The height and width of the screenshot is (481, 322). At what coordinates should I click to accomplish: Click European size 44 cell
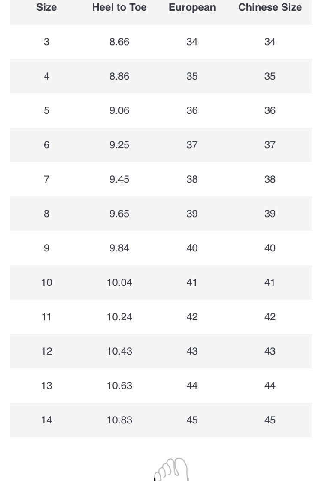coord(192,386)
